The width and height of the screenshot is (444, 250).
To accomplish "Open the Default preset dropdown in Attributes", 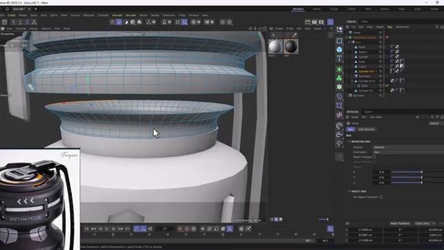I will click(436, 124).
